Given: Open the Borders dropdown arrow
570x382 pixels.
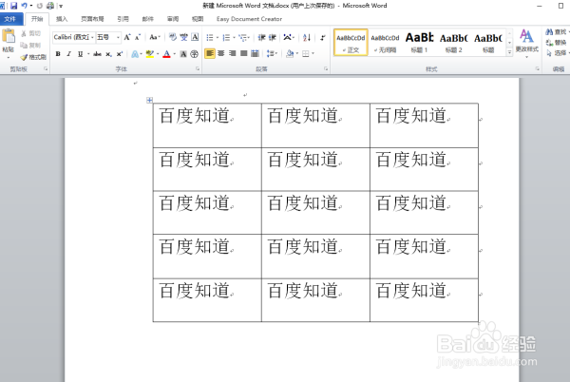Looking at the screenshot, I should click(313, 54).
